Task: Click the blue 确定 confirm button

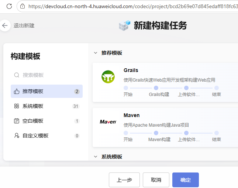Action: (186, 180)
